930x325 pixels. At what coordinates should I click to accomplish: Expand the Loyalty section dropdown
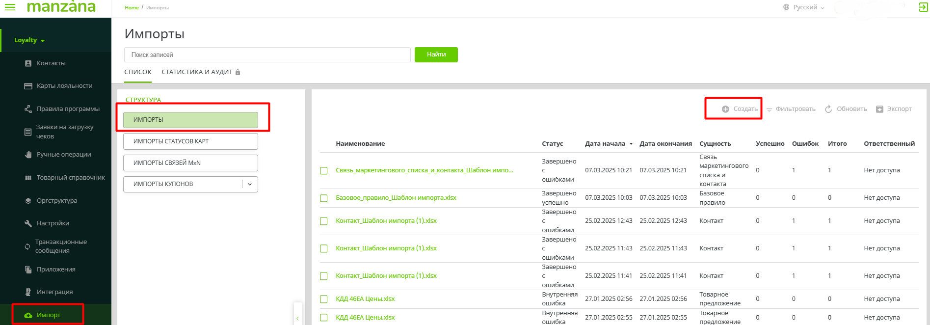(x=30, y=40)
